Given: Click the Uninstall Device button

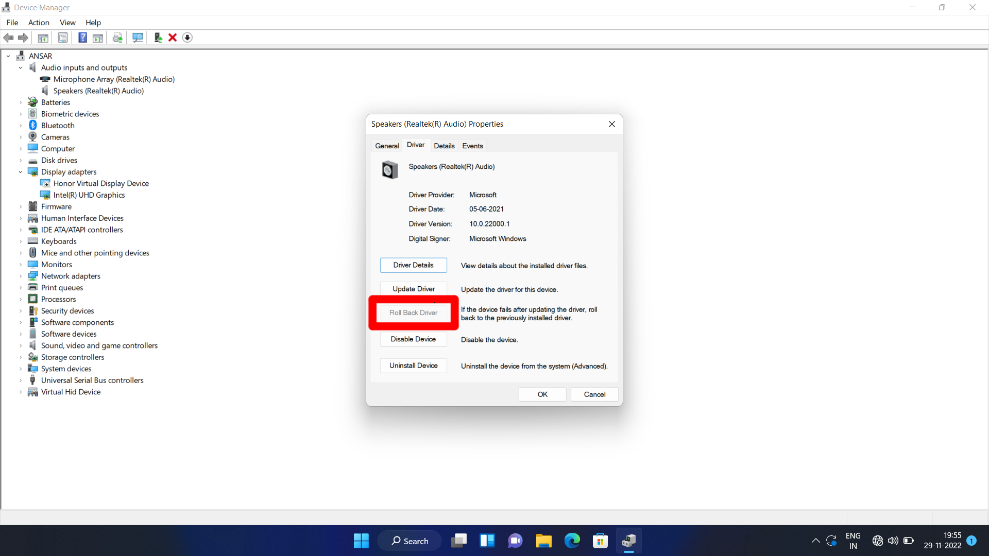Looking at the screenshot, I should [x=414, y=366].
